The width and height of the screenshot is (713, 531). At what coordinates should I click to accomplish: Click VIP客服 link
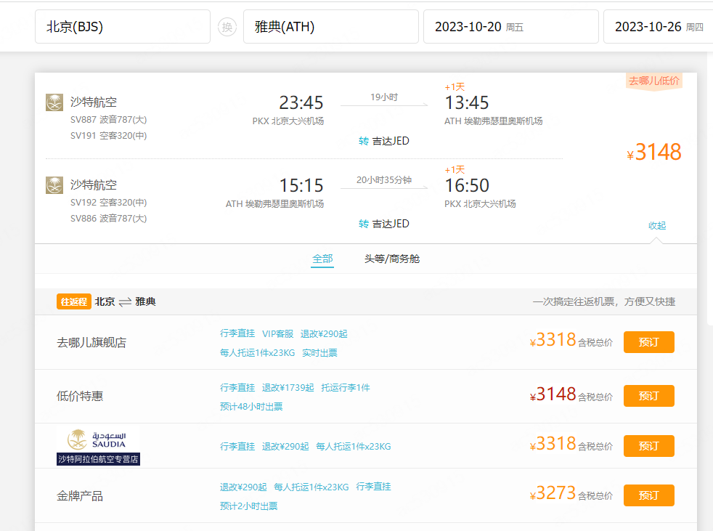click(277, 333)
